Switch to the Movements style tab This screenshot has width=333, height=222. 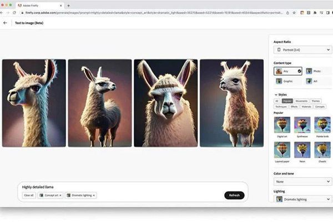tap(302, 101)
